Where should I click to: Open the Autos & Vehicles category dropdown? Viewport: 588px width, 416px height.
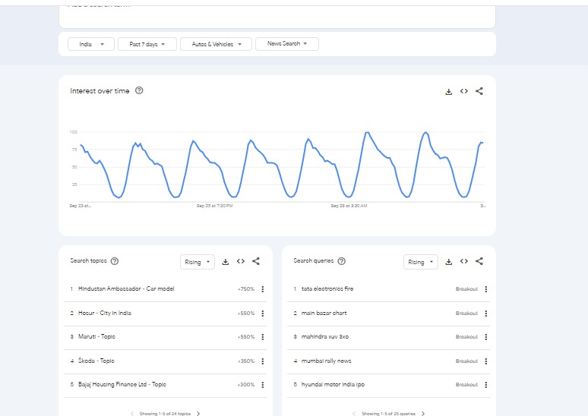pos(216,44)
